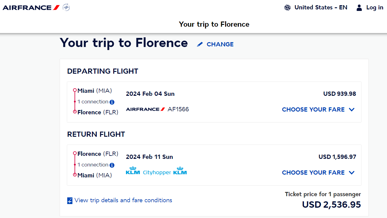Click the CHANGE trip link
Image resolution: width=387 pixels, height=218 pixels.
pos(220,44)
